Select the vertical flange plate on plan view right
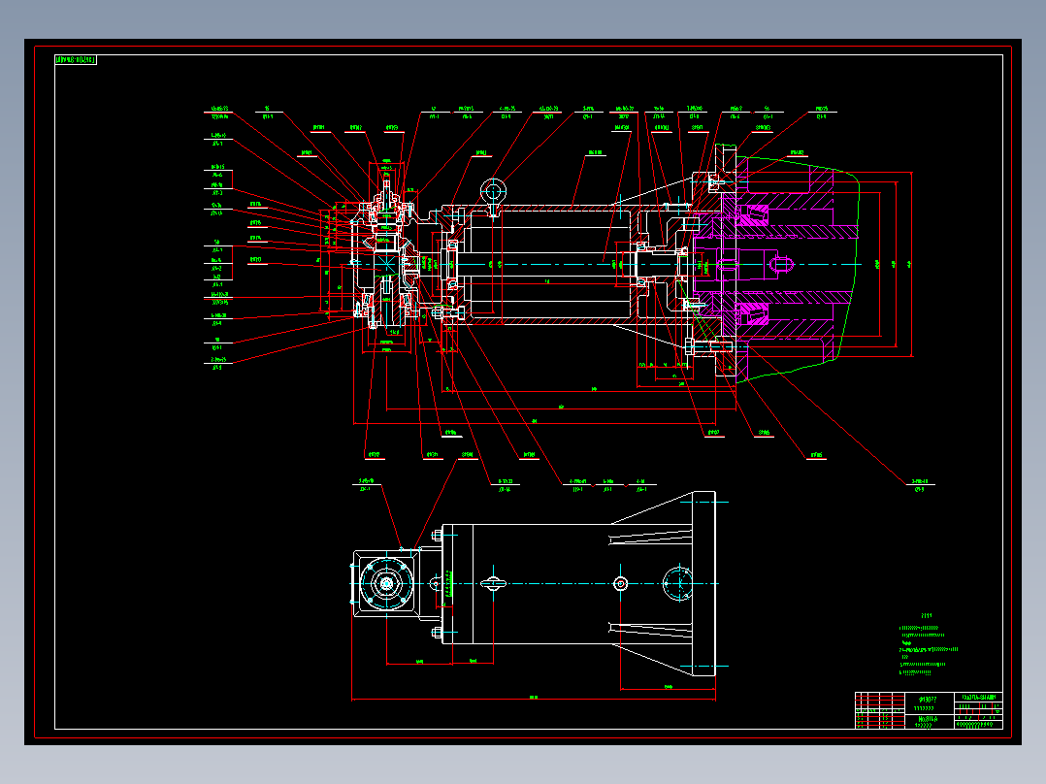 [703, 584]
